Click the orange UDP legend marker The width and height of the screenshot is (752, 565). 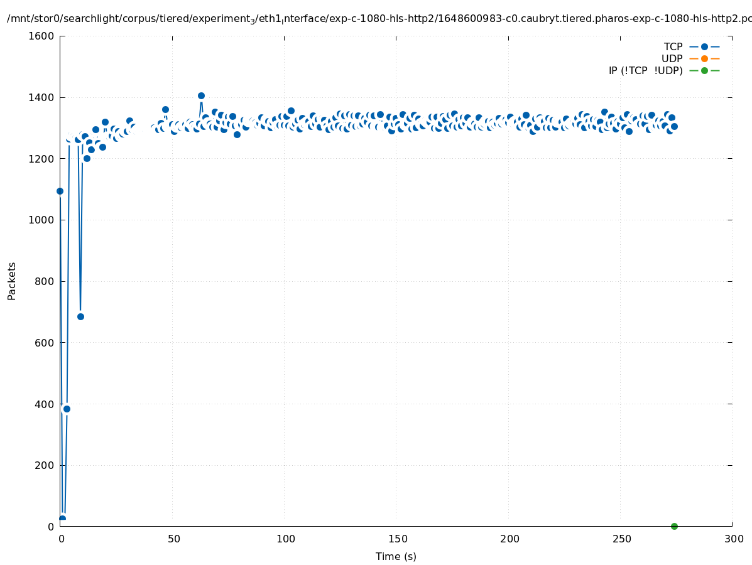704,58
